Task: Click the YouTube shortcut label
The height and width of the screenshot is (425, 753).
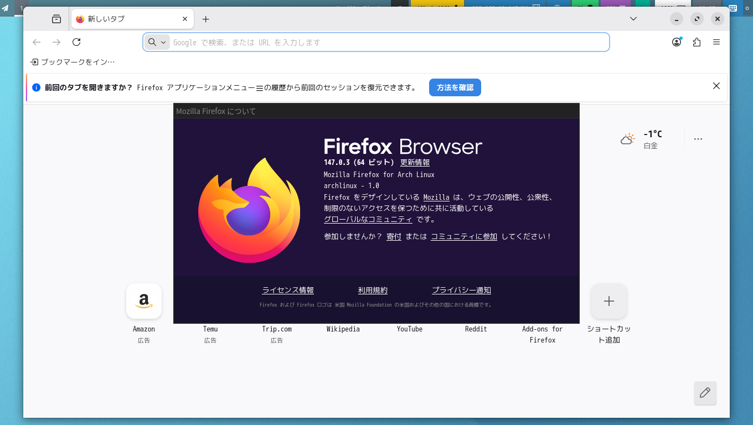Action: pyautogui.click(x=410, y=329)
